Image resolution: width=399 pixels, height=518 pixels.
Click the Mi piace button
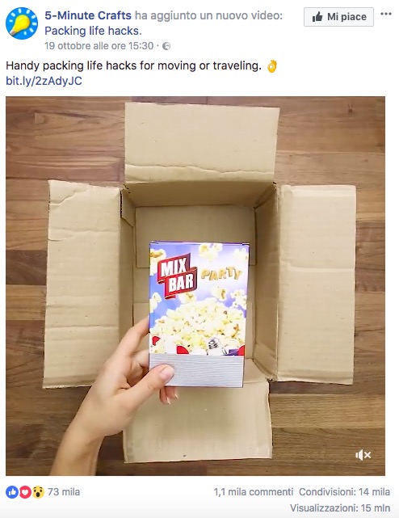tap(338, 17)
